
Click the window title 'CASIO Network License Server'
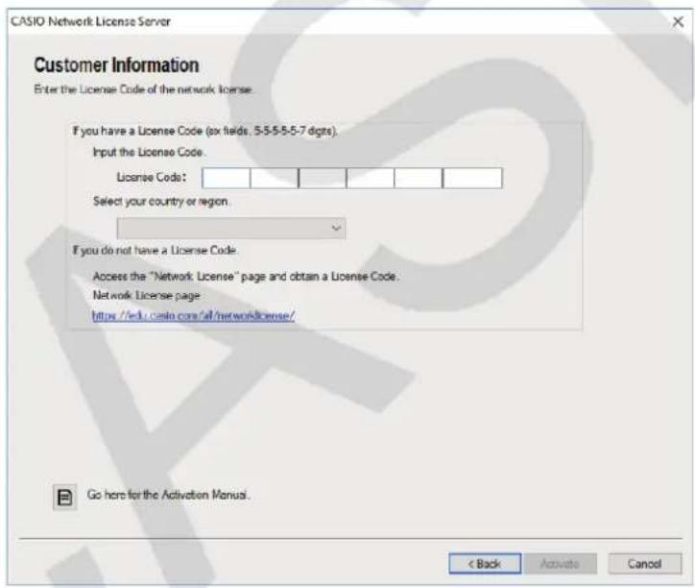click(x=90, y=22)
